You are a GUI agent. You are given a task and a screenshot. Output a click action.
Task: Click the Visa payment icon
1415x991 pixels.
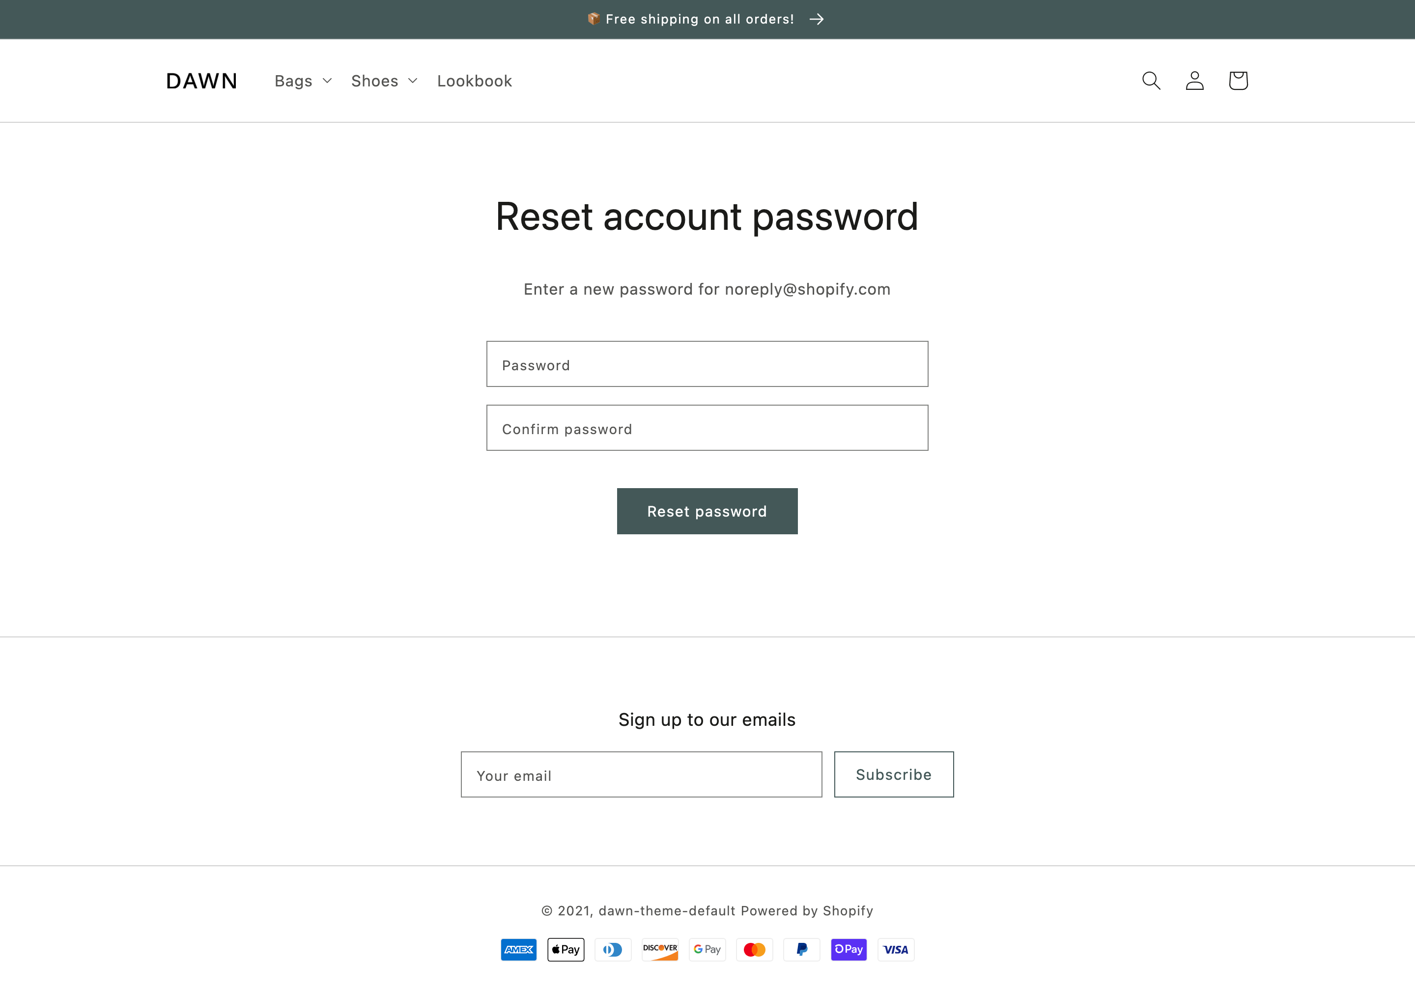[x=896, y=949]
